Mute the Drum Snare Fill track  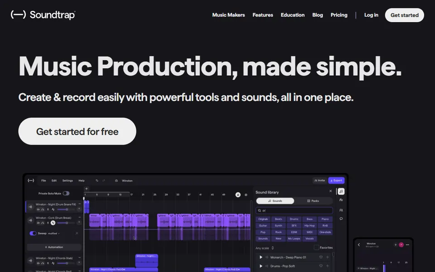tap(38, 209)
